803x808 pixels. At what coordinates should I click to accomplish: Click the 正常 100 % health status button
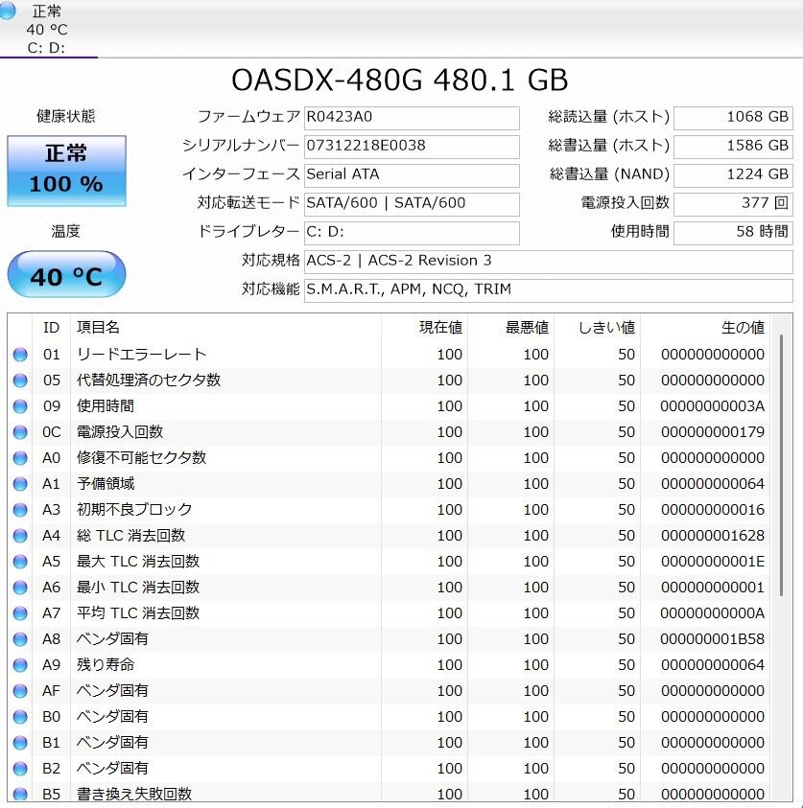click(x=66, y=171)
